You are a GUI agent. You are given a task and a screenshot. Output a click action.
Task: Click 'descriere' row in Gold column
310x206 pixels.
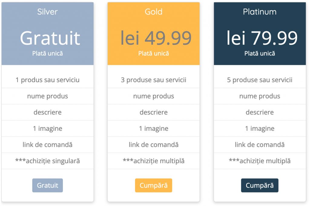[153, 112]
